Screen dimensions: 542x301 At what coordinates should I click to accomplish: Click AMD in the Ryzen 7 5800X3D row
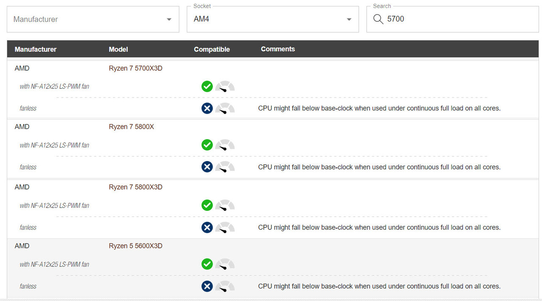click(22, 187)
